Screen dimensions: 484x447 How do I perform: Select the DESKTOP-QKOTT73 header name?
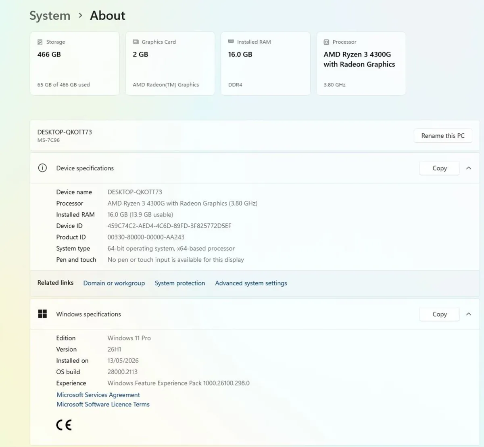click(65, 132)
